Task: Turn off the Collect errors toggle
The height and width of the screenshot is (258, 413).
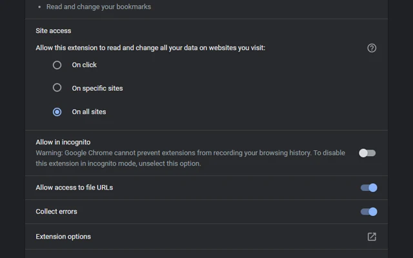Action: (x=368, y=212)
